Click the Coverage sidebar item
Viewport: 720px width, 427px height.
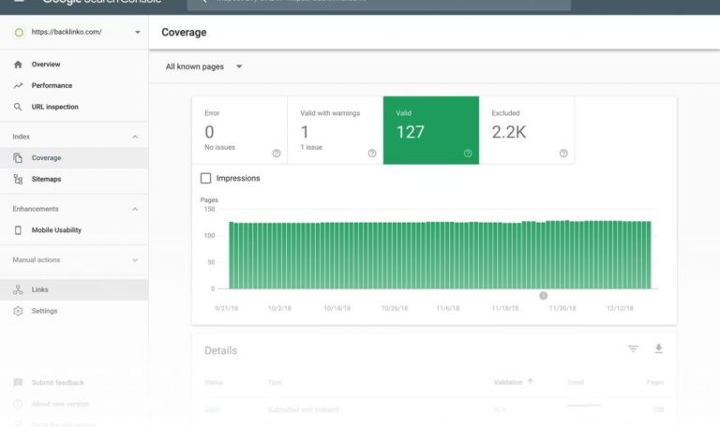click(74, 157)
